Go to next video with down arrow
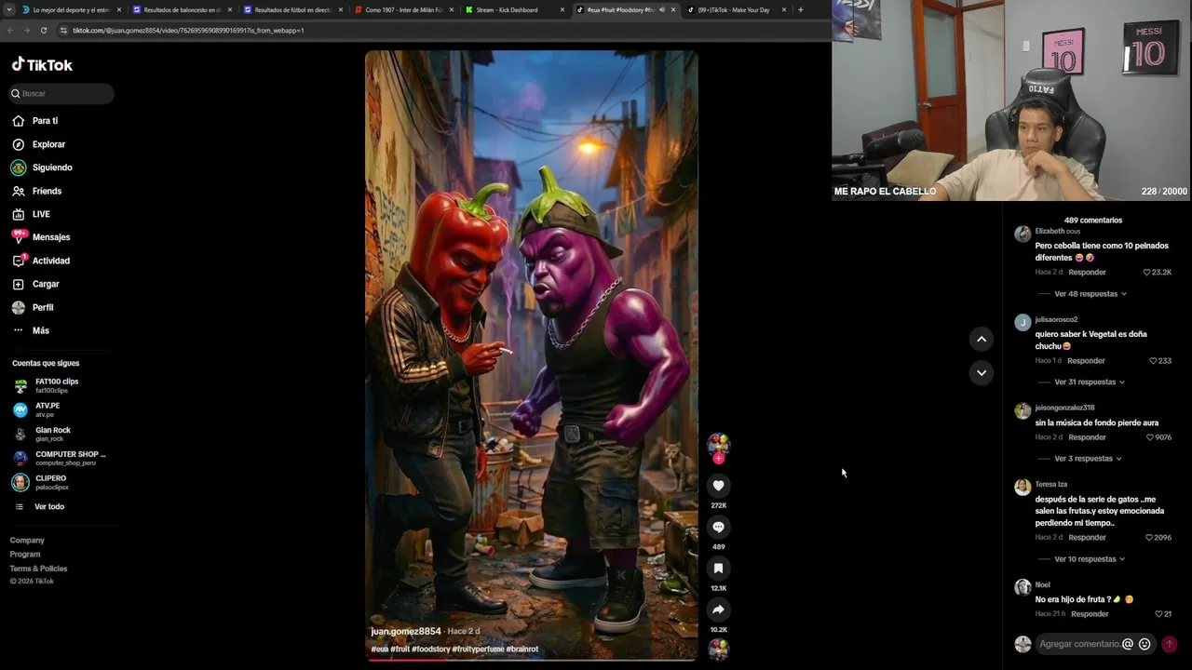The image size is (1192, 670). (x=981, y=373)
